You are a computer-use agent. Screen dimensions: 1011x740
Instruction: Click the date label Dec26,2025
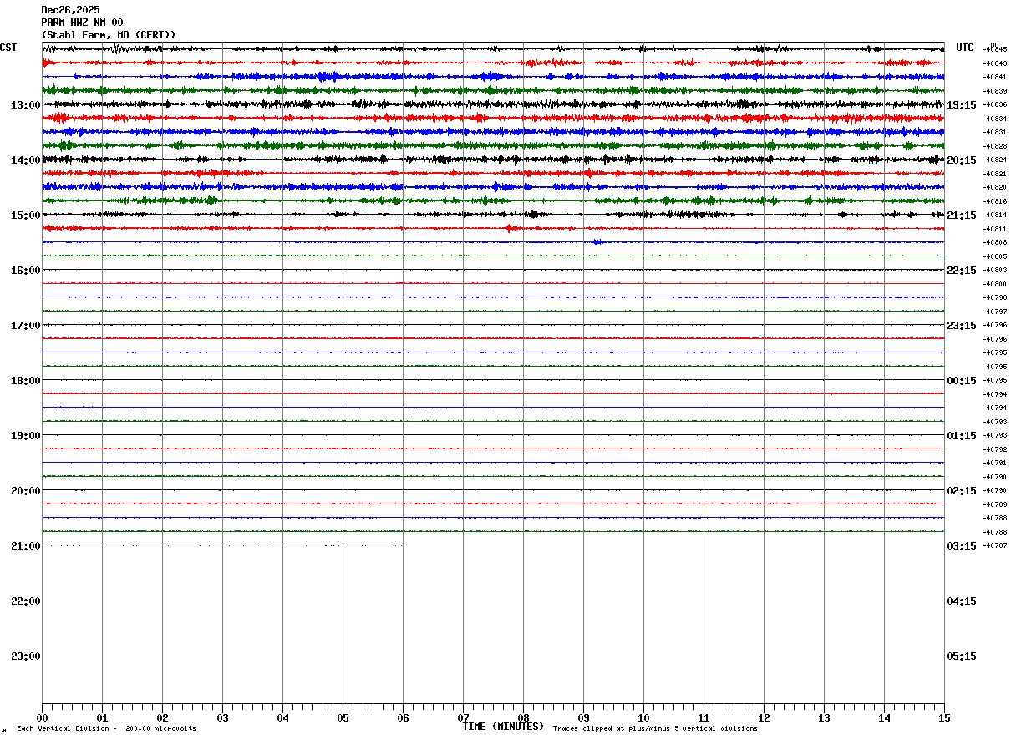(70, 10)
